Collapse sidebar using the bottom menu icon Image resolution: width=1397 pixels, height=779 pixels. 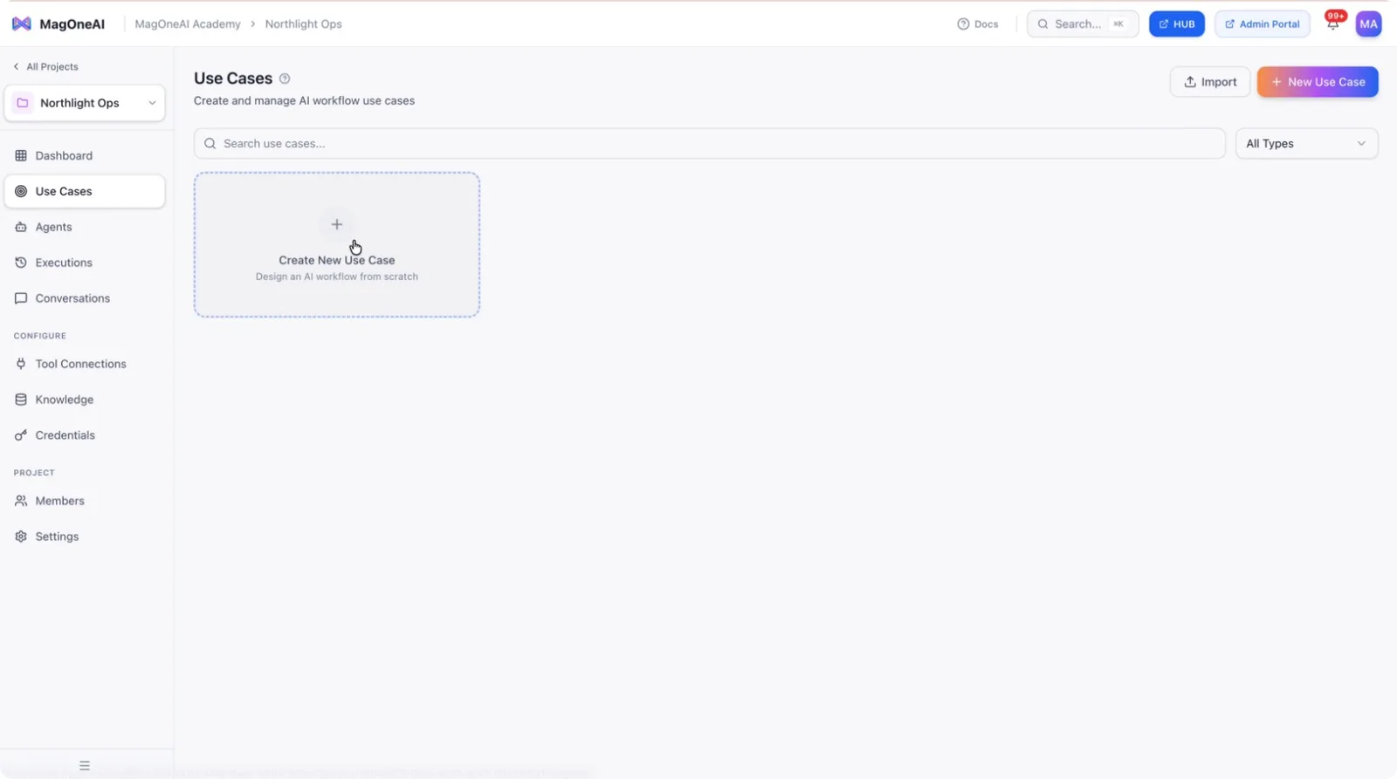[85, 765]
